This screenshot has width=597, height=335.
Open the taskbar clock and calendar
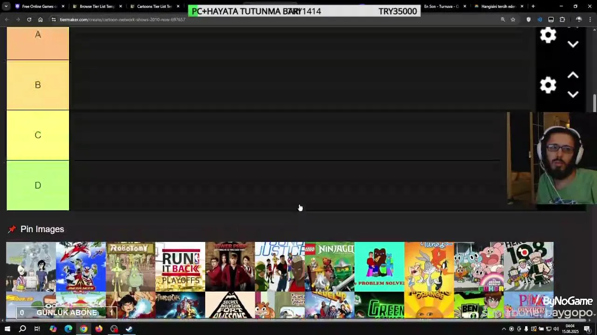(x=570, y=329)
